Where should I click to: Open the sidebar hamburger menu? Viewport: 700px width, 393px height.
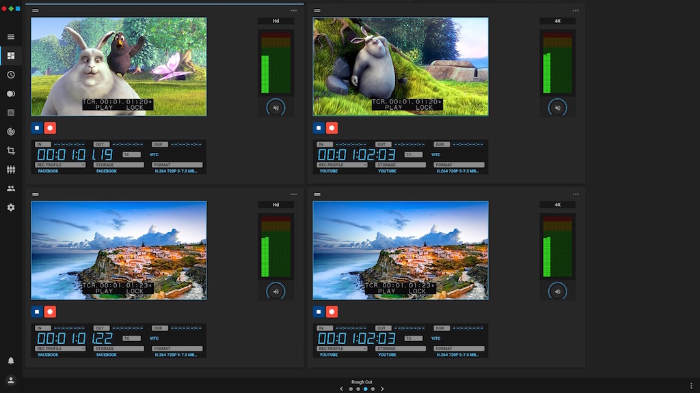[11, 37]
